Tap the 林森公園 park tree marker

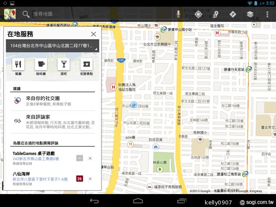point(160,169)
